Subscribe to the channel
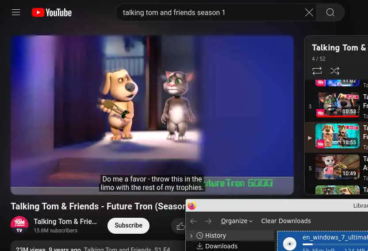368x251 pixels. pyautogui.click(x=128, y=225)
